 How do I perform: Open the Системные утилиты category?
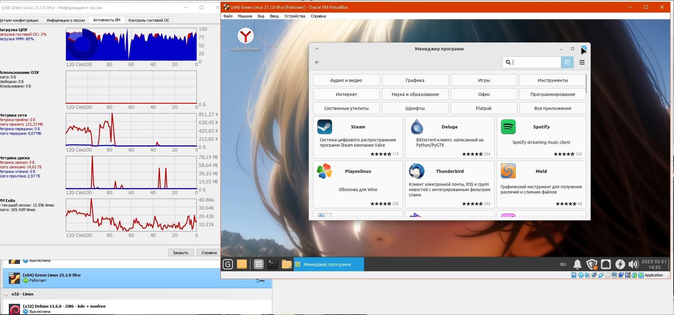point(346,108)
